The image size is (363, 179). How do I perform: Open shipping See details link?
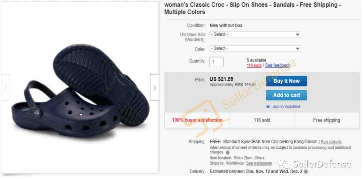[x=331, y=142]
